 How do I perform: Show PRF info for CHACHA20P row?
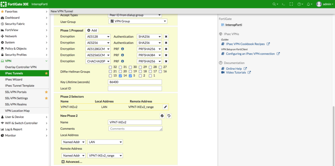[x=122, y=61]
